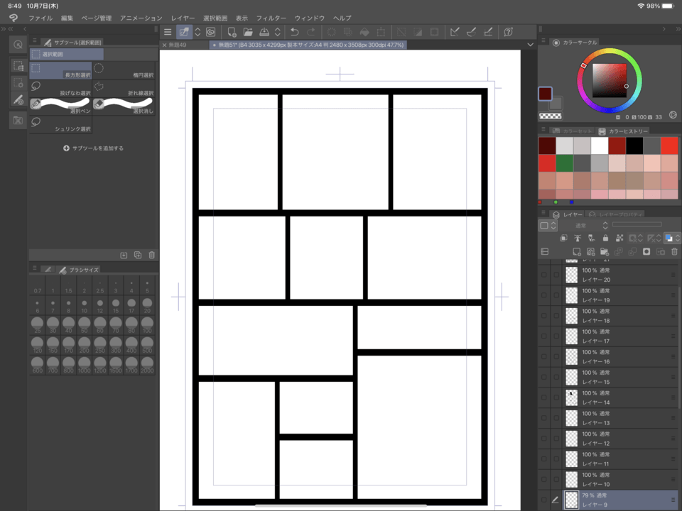Add a layer mask from the Layers panel
682x511 pixels.
[x=646, y=251]
